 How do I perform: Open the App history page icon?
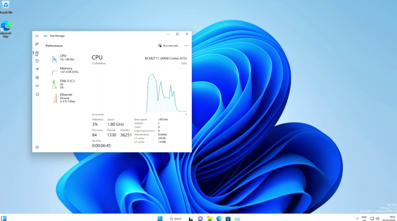pos(37,61)
